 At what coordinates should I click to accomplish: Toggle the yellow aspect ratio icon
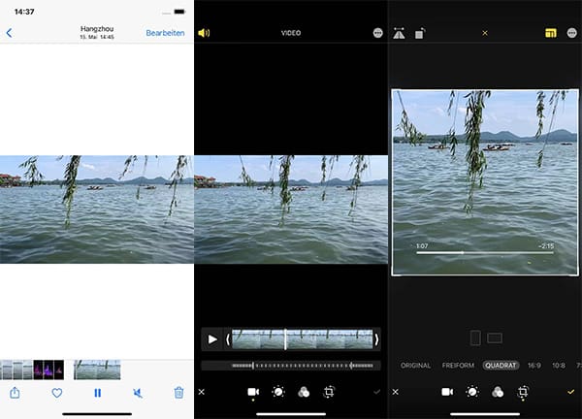click(551, 33)
